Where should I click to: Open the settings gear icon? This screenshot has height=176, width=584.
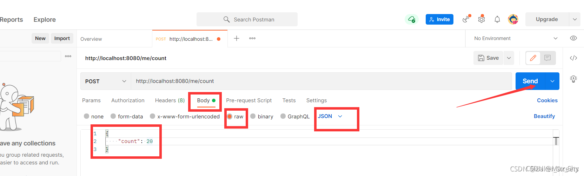click(x=482, y=19)
